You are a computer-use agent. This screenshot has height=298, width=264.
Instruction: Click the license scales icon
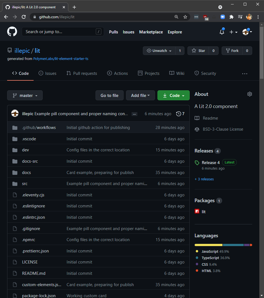click(197, 129)
